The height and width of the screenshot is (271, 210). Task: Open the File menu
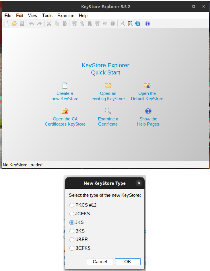click(8, 15)
